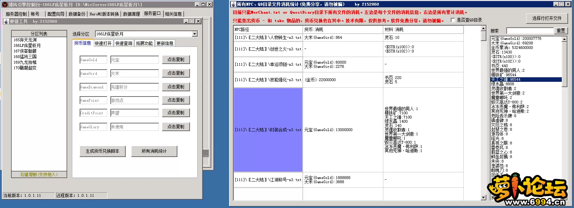This screenshot has height=208, width=574.
Task: Click 元宝(GameGold):13000000 cell
Action: coord(343,130)
